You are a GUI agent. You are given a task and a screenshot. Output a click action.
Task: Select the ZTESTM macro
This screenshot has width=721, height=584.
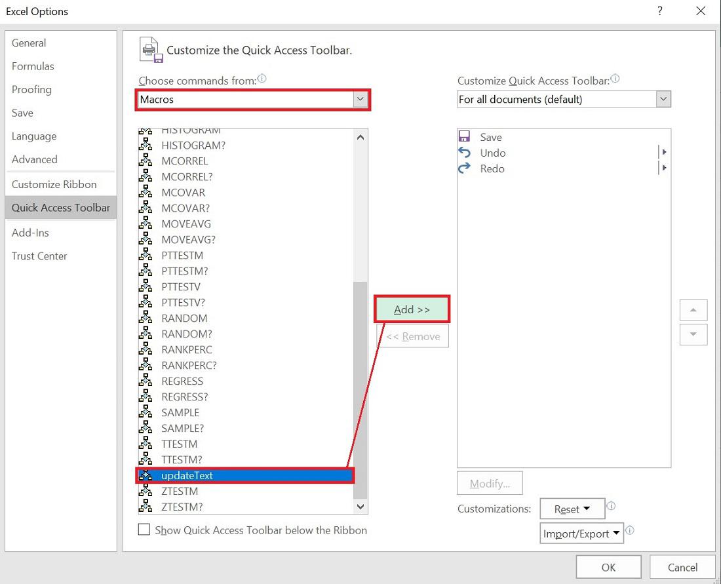click(x=246, y=491)
